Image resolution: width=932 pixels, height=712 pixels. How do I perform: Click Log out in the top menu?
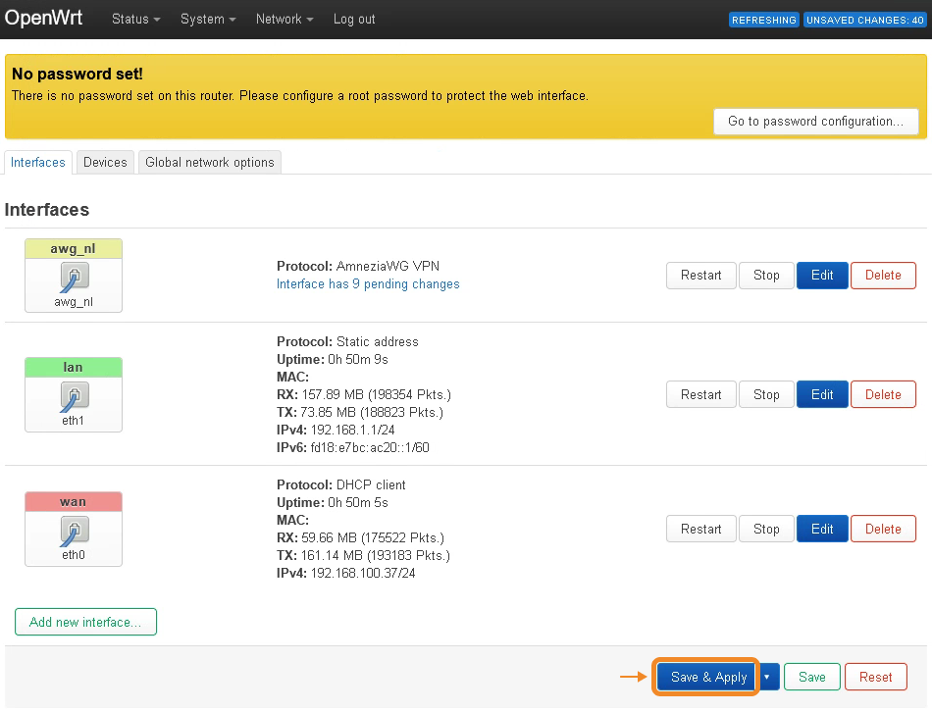354,20
